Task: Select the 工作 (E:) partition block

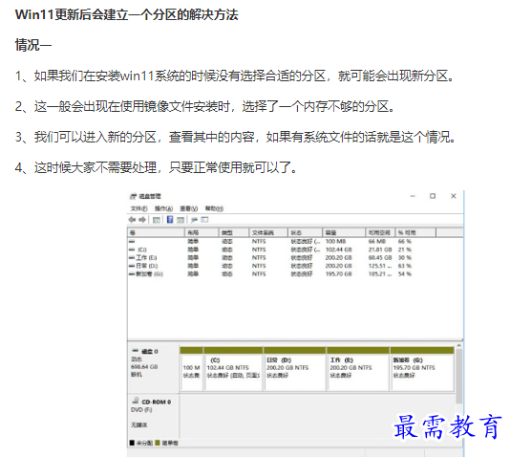Action: point(358,369)
